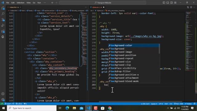Open Selection menu

[21, 3]
